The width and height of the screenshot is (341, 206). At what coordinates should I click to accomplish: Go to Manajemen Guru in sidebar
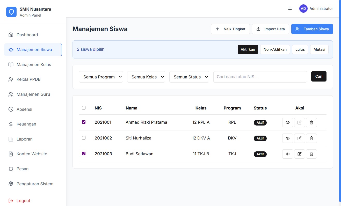pyautogui.click(x=33, y=94)
